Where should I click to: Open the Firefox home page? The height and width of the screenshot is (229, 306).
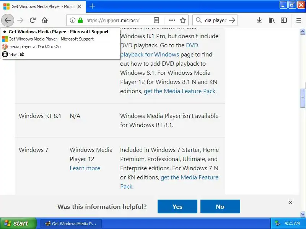point(45,20)
